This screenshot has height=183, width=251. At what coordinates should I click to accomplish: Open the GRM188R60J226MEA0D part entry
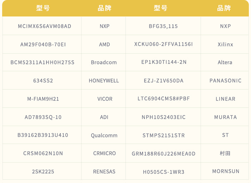pyautogui.click(x=164, y=154)
